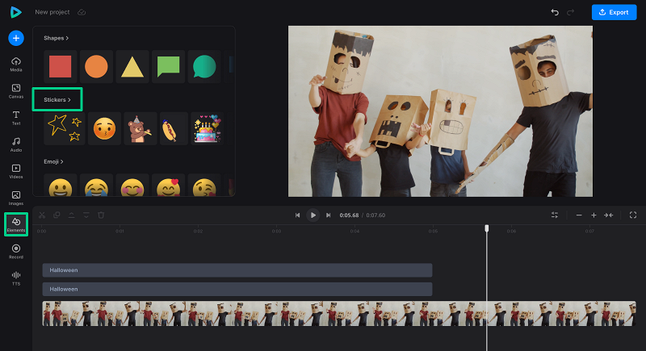The width and height of the screenshot is (646, 351).
Task: Add the kissing face sticker
Action: tap(104, 128)
